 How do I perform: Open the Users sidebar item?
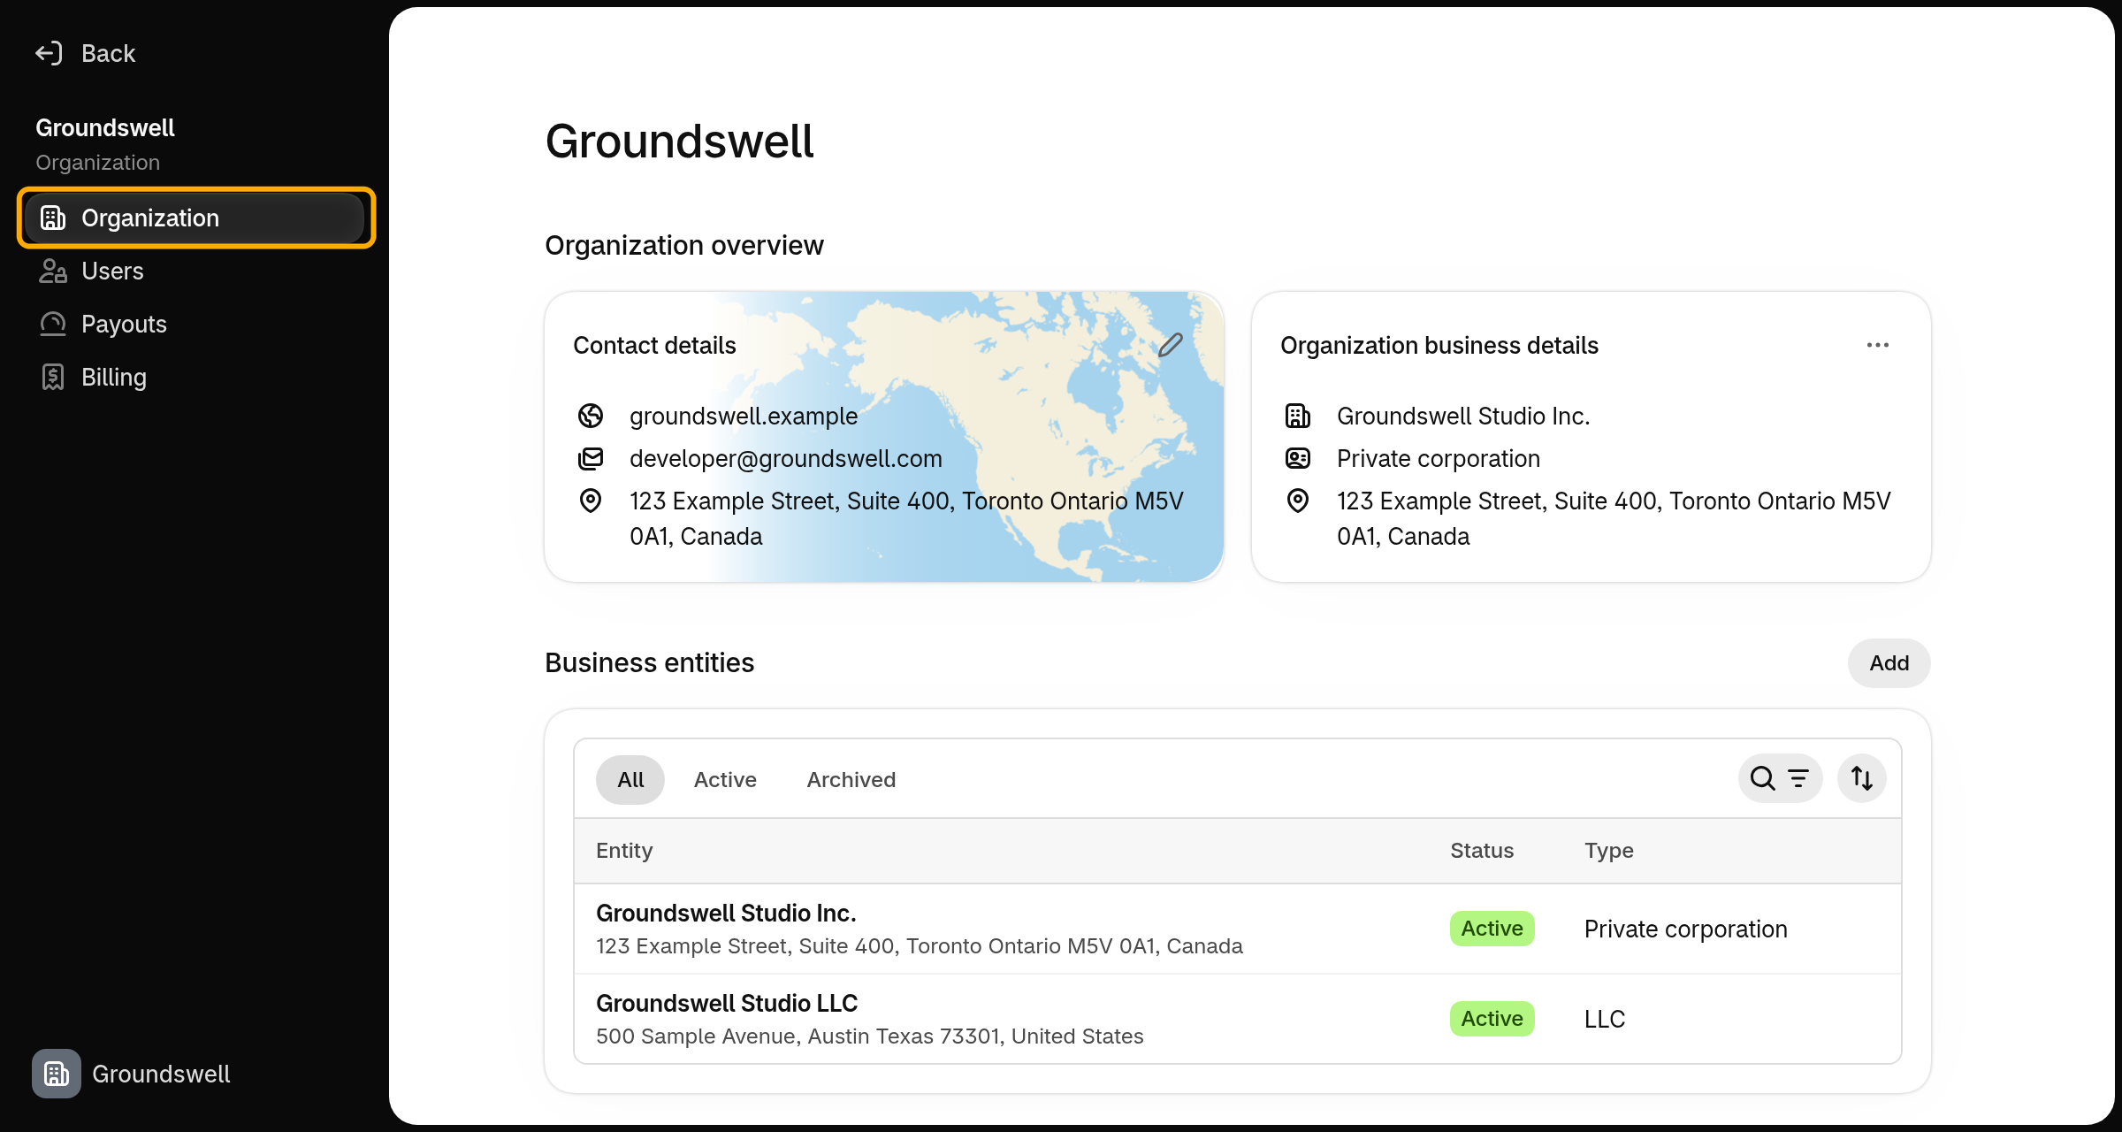195,271
